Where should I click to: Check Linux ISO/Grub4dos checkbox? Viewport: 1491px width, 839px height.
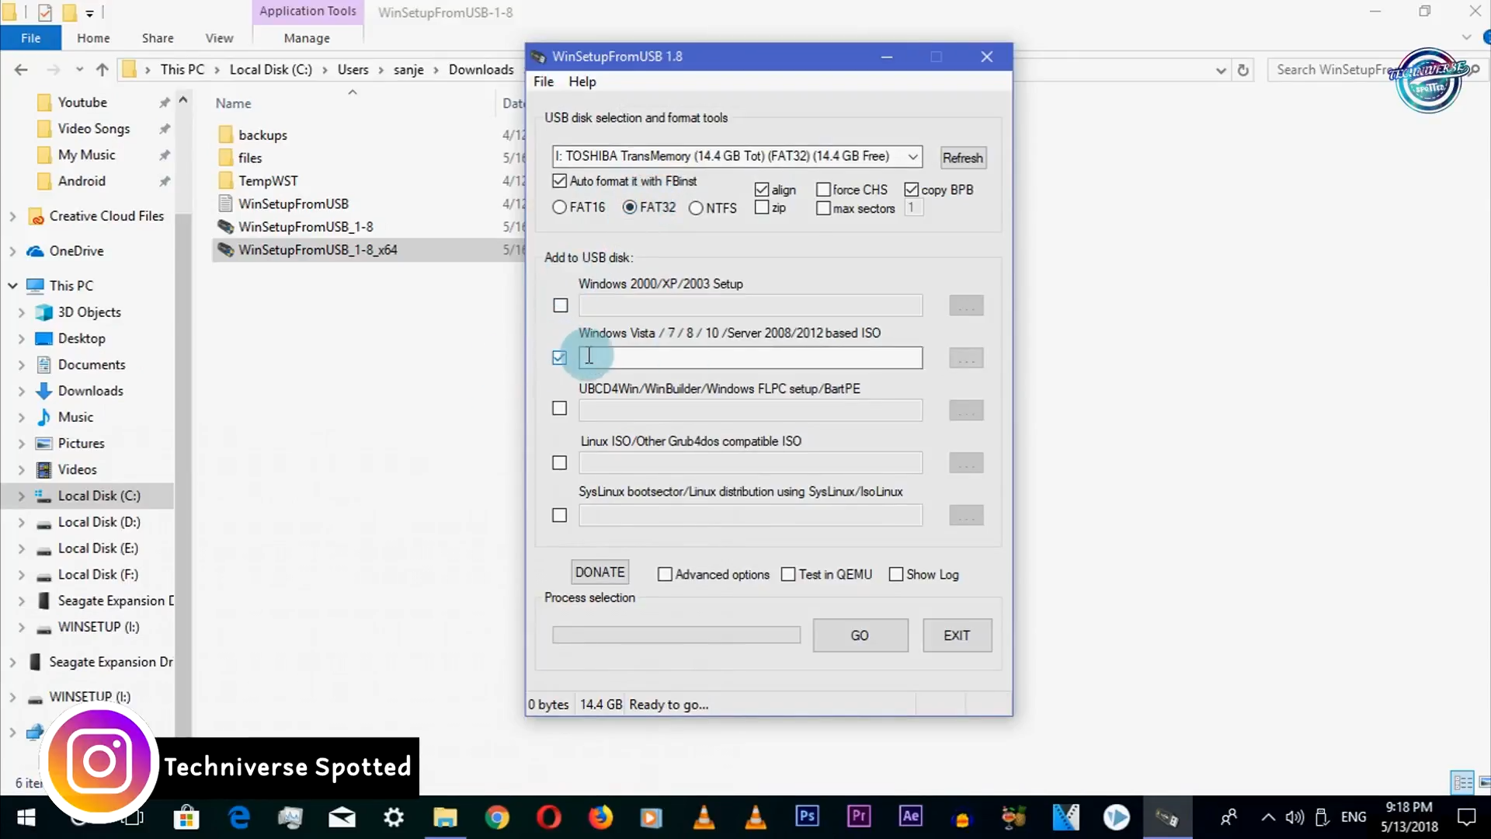pos(559,463)
